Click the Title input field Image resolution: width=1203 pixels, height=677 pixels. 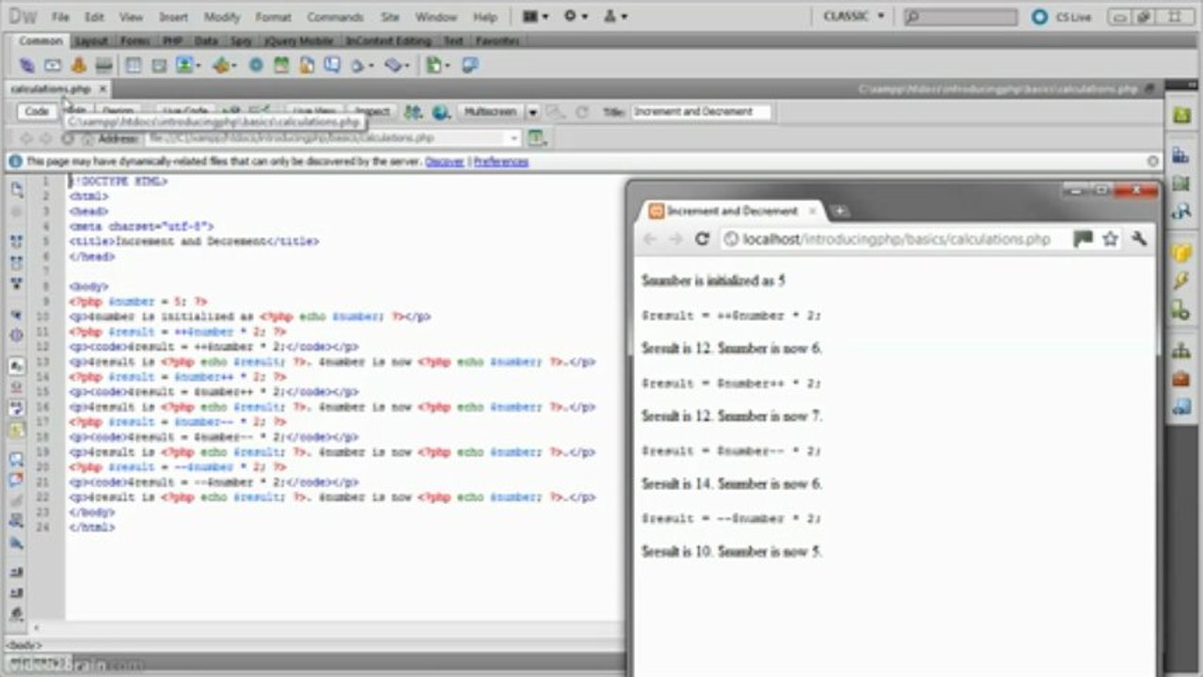point(701,112)
